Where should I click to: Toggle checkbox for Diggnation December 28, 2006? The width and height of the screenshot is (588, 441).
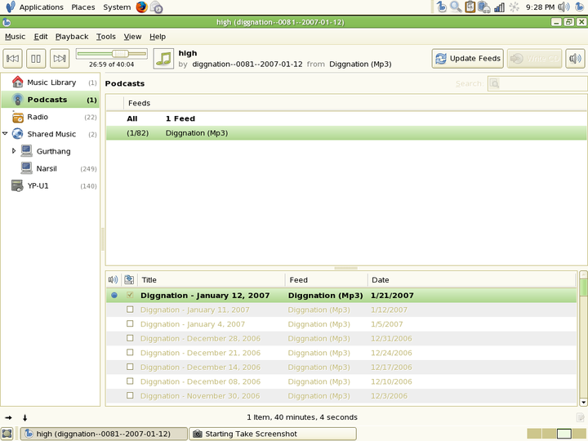pyautogui.click(x=130, y=338)
